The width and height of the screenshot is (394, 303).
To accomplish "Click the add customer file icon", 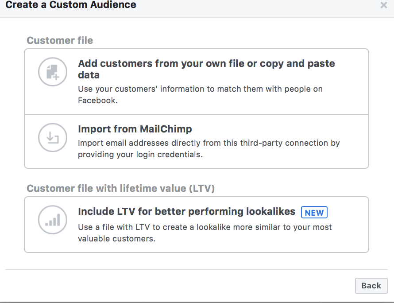I will point(53,72).
